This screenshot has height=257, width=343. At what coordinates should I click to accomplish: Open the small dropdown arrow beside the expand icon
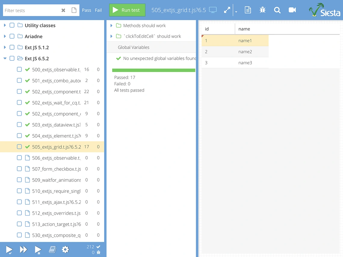pos(236,12)
